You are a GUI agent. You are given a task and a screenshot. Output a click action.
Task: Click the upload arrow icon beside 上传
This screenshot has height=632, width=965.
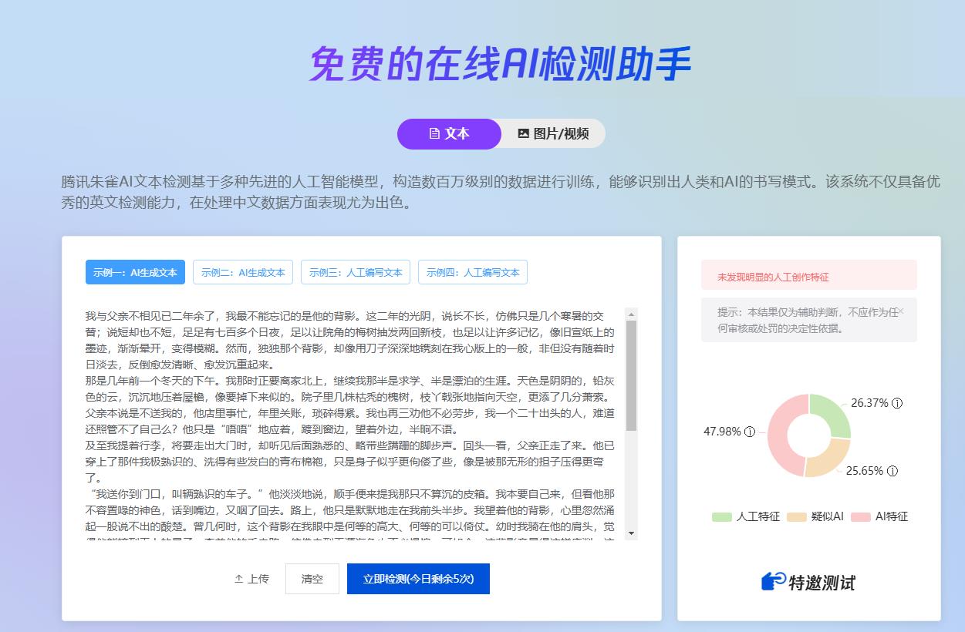point(240,579)
